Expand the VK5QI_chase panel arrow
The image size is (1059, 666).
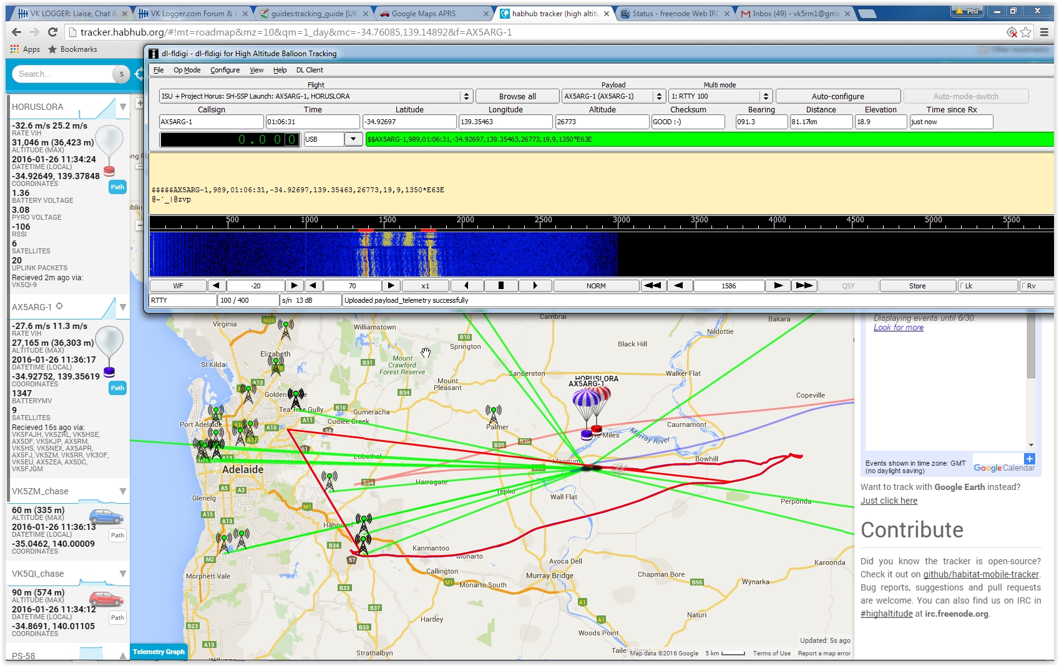pyautogui.click(x=123, y=574)
